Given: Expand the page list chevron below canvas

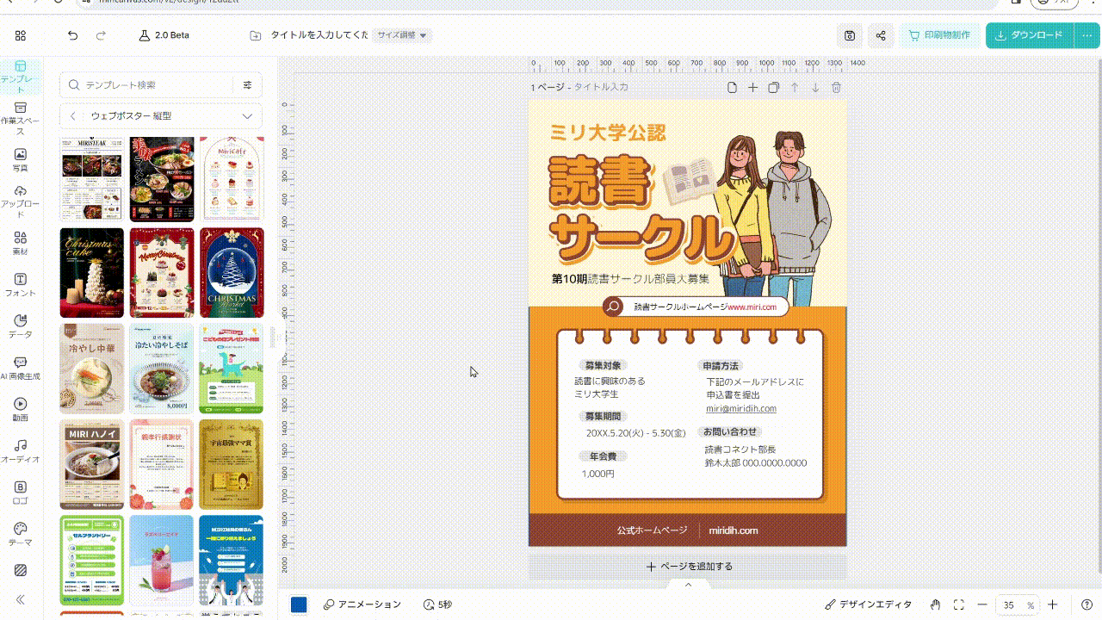Looking at the screenshot, I should pos(688,585).
